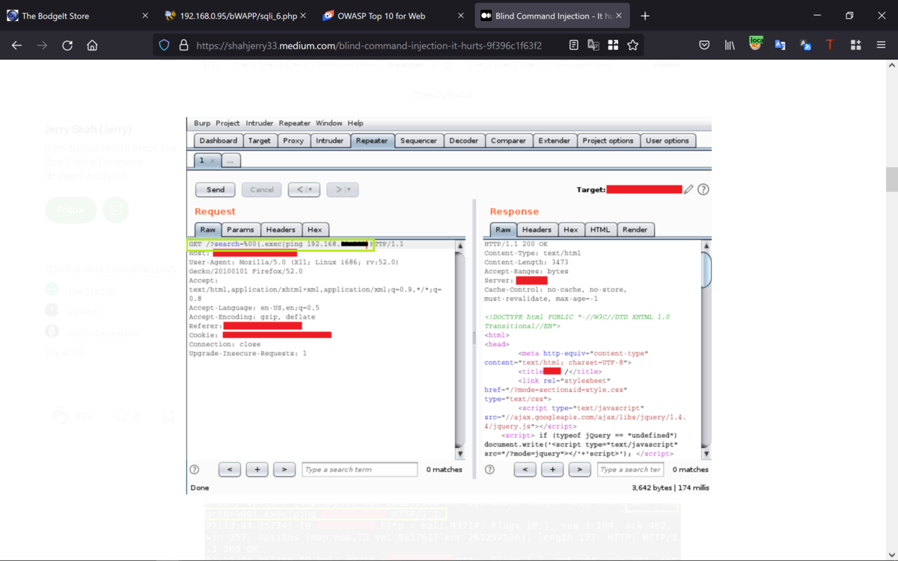Viewport: 898px width, 561px height.
Task: Open the Firefox hamburger menu
Action: pos(881,46)
